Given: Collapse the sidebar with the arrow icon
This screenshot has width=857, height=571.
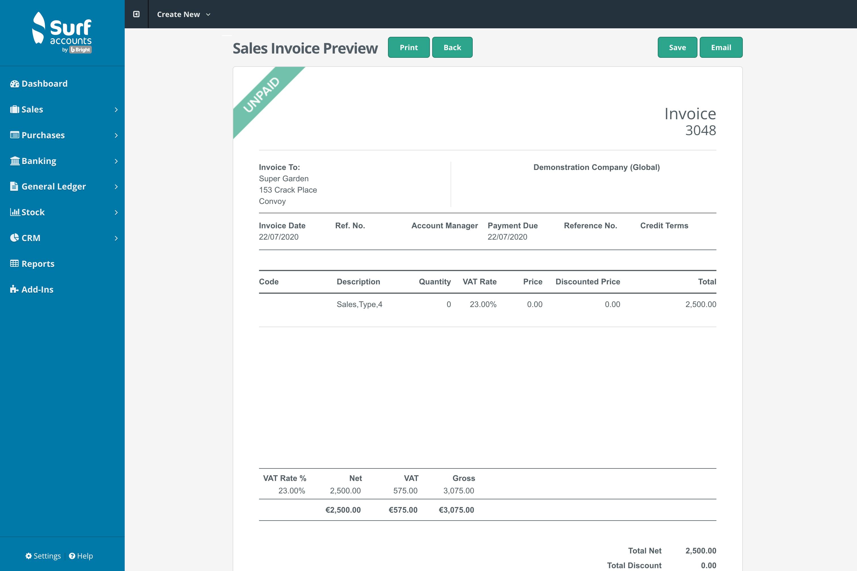Looking at the screenshot, I should point(137,14).
